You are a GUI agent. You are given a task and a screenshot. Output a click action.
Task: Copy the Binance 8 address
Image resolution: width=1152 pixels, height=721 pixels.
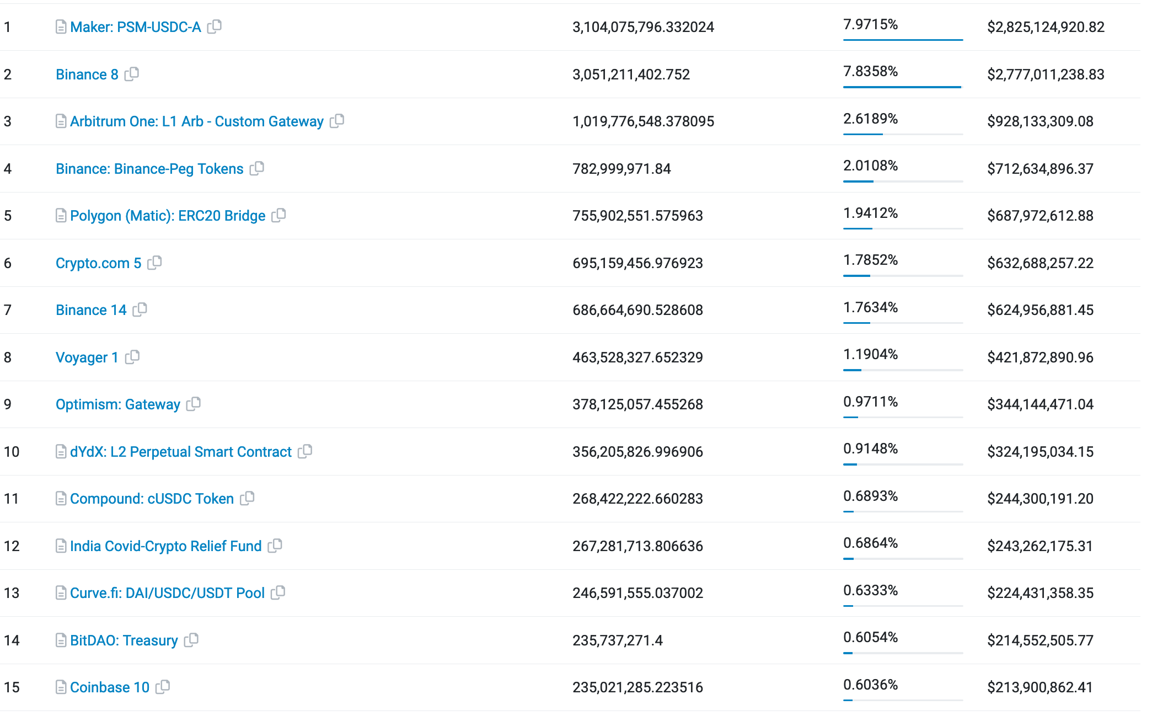tap(132, 74)
